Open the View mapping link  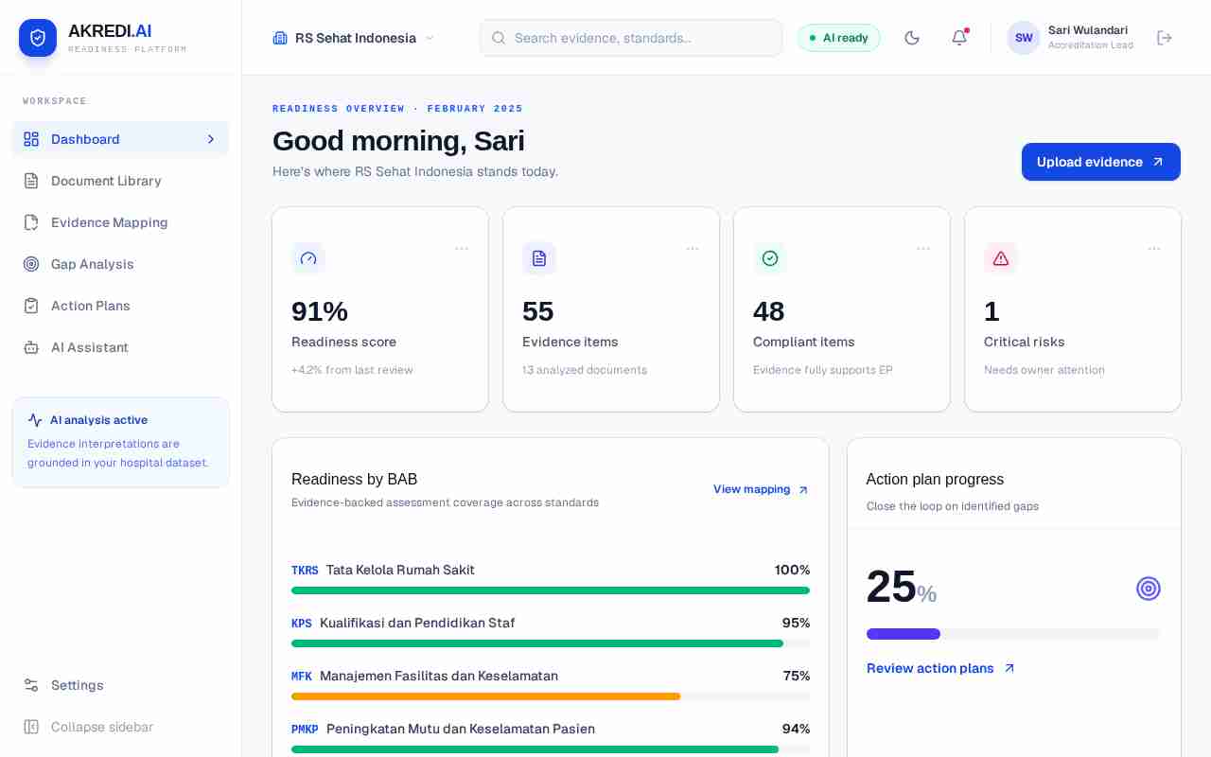click(x=762, y=489)
